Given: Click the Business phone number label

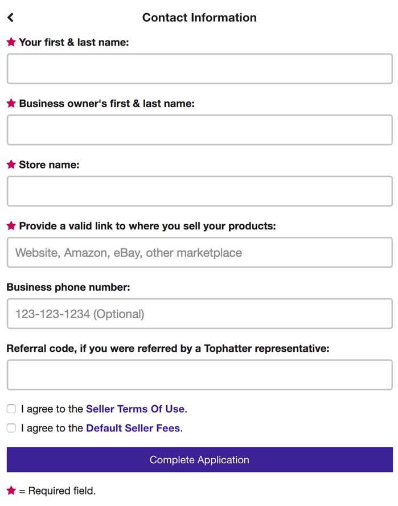Looking at the screenshot, I should click(x=68, y=287).
